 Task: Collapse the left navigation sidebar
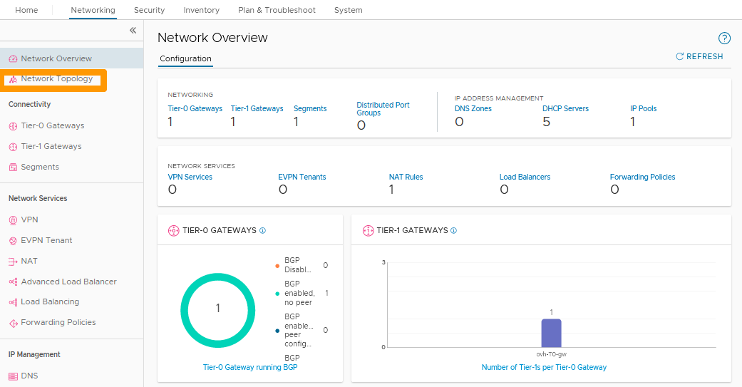[x=133, y=31]
